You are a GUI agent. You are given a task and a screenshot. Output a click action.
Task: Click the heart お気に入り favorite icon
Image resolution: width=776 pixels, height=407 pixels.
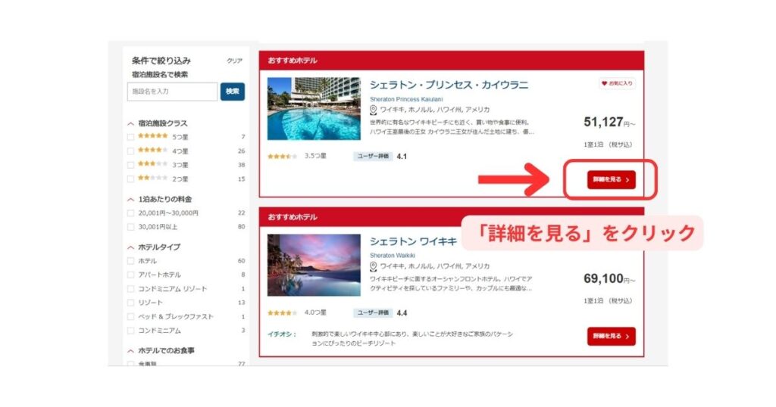(x=616, y=84)
